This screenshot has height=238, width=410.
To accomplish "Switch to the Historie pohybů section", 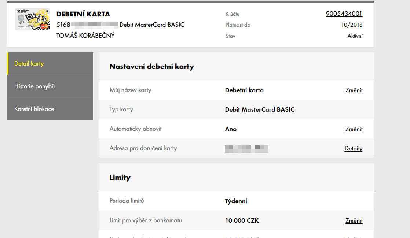I will (x=34, y=86).
